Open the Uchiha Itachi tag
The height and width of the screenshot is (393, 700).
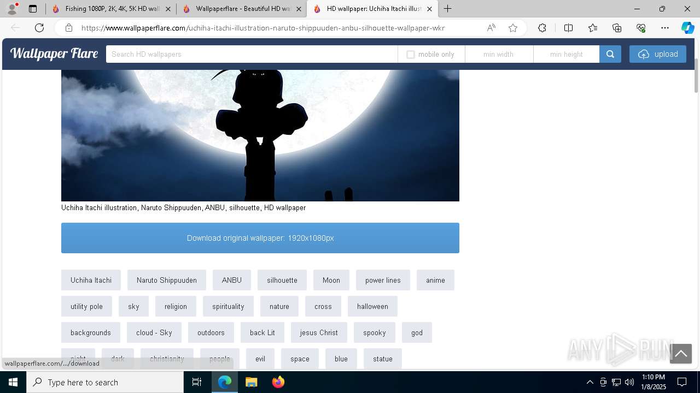91,280
